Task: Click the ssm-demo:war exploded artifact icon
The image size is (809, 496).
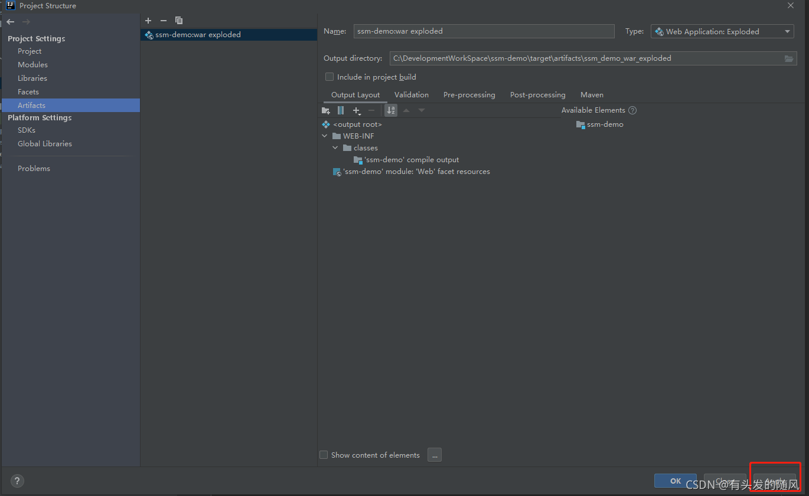Action: pyautogui.click(x=149, y=35)
